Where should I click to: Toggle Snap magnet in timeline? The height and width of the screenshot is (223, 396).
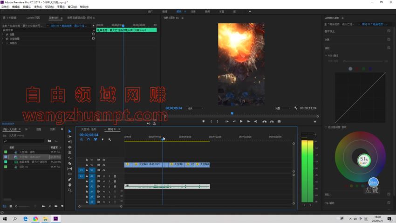89,139
